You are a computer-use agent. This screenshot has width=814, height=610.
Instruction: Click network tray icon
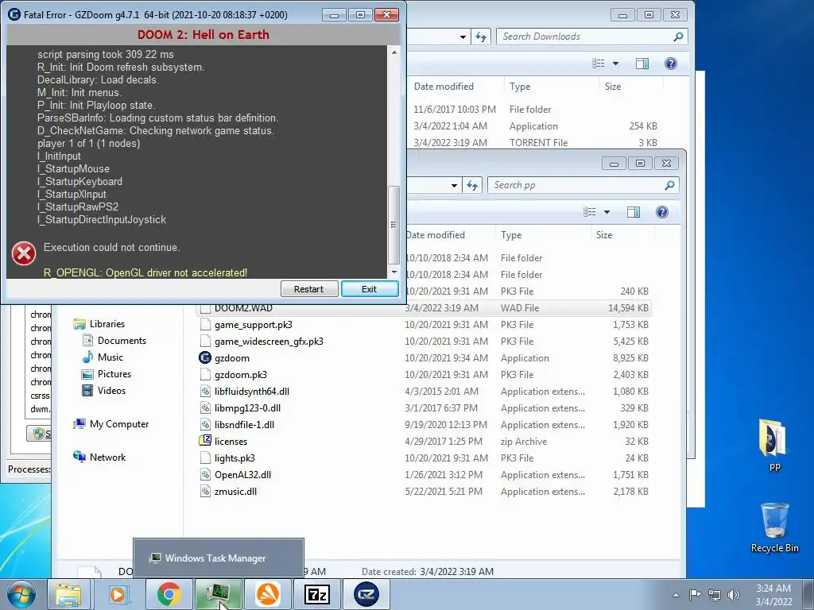(715, 595)
